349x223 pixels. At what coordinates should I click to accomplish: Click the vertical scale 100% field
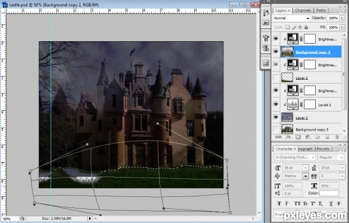pos(293,186)
